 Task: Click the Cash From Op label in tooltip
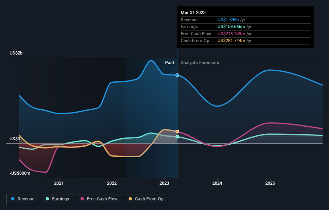(x=195, y=41)
